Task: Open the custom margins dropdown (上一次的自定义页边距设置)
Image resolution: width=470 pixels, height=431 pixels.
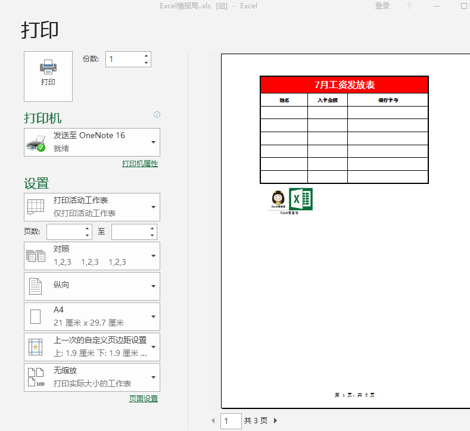Action: (x=92, y=347)
